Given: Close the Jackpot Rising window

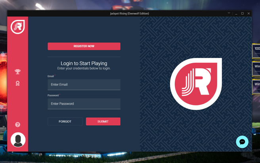Looking at the screenshot, I should tap(249, 14).
